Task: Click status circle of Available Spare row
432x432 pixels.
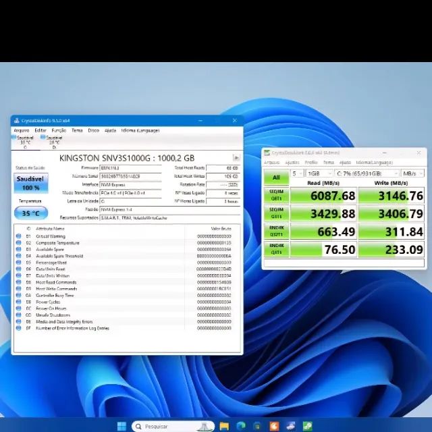Action: (18, 249)
